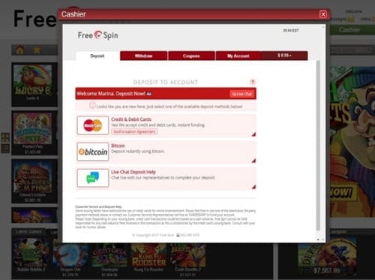
Task: Click the Customer Service and Deposit Help text
Action: [x=98, y=206]
